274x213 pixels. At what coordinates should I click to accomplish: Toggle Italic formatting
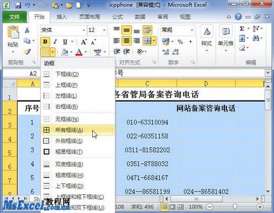55,42
